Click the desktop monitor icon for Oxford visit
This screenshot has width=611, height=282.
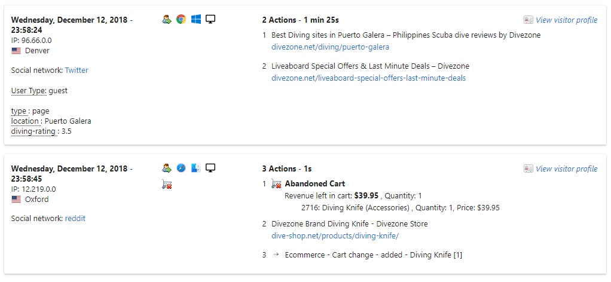click(210, 168)
